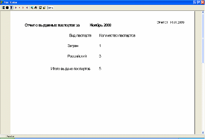Screen dimensions: 205x139
Task: Go to the next page icon
Action: 23,8
